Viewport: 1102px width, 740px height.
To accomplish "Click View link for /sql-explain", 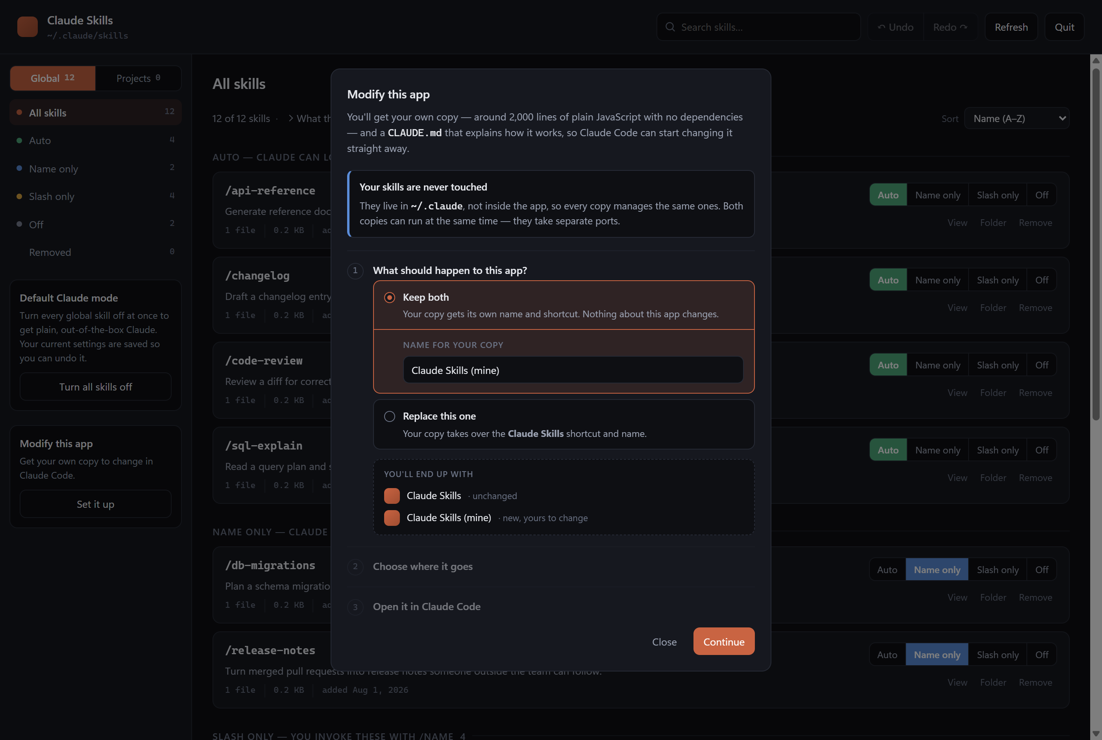I will (957, 477).
